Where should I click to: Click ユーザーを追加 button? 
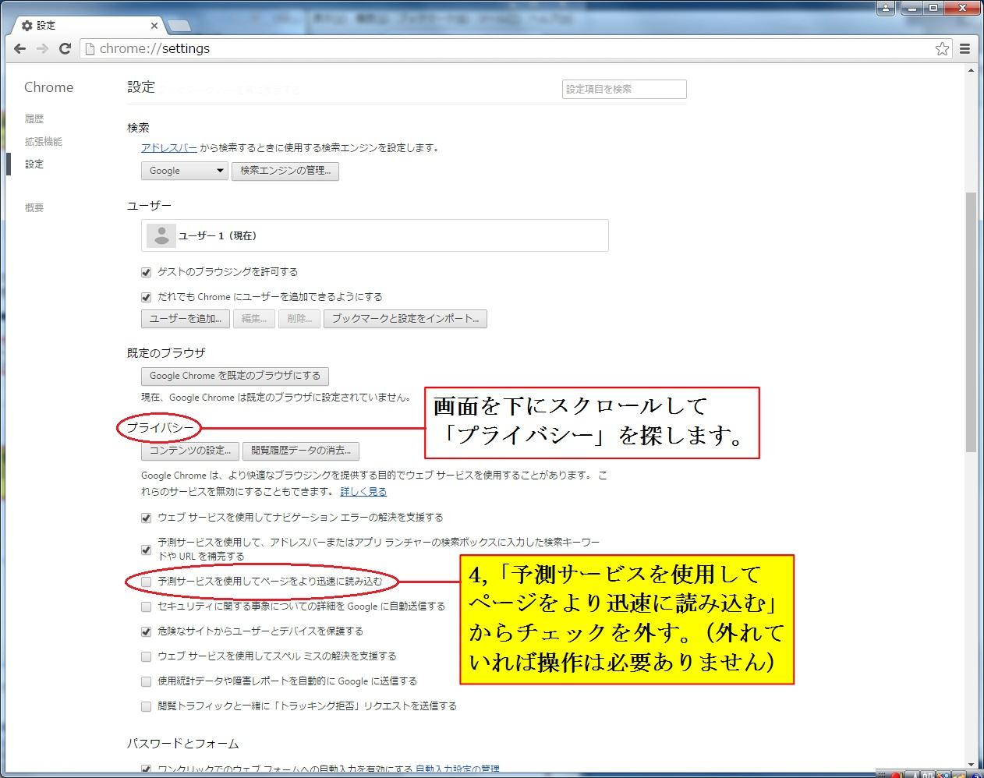[186, 318]
